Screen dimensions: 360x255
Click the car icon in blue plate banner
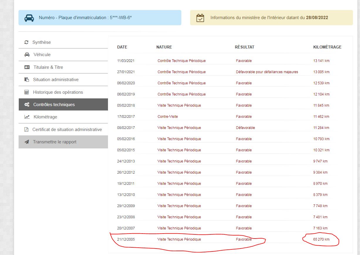(29, 18)
